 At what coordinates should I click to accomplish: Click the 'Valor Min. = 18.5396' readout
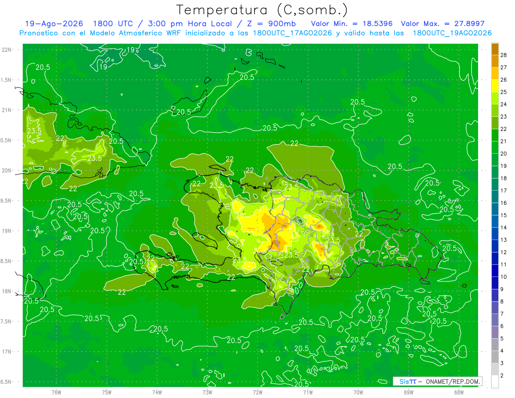[x=353, y=24]
